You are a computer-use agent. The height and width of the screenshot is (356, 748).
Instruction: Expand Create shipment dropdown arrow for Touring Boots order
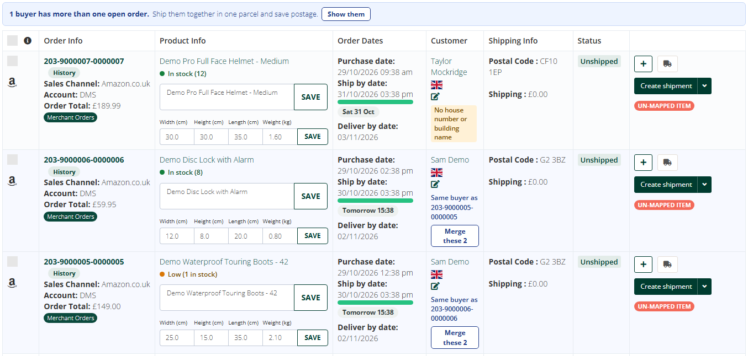pyautogui.click(x=704, y=287)
